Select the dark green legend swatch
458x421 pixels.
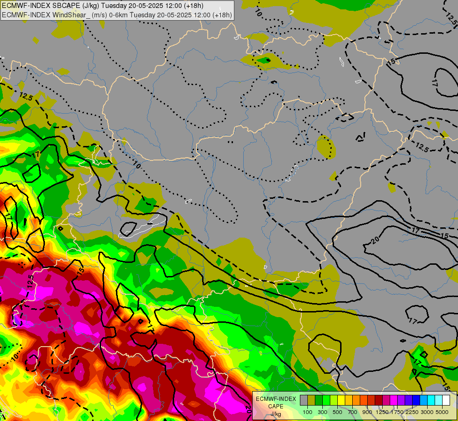(319, 400)
